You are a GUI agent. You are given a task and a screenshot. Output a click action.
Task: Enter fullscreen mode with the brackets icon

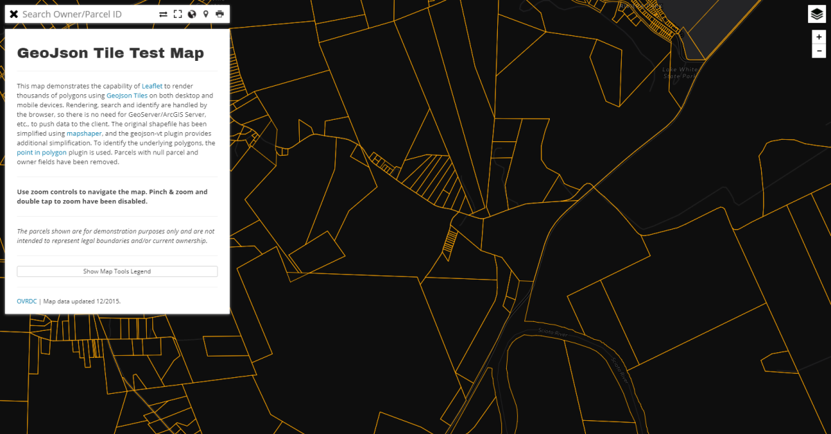tap(178, 13)
